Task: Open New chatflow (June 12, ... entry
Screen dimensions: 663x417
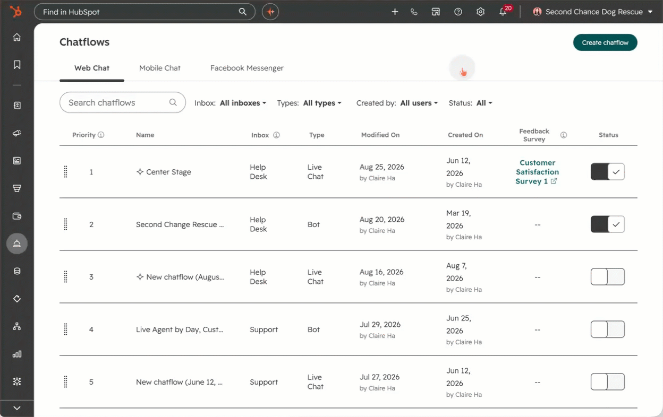Action: (179, 382)
